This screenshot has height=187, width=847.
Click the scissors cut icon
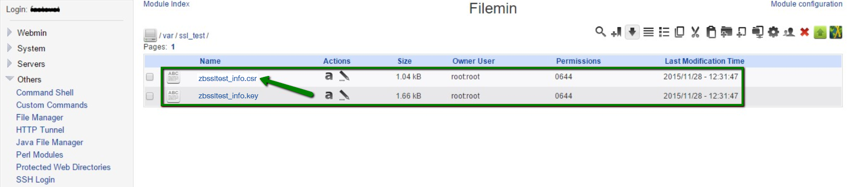695,32
